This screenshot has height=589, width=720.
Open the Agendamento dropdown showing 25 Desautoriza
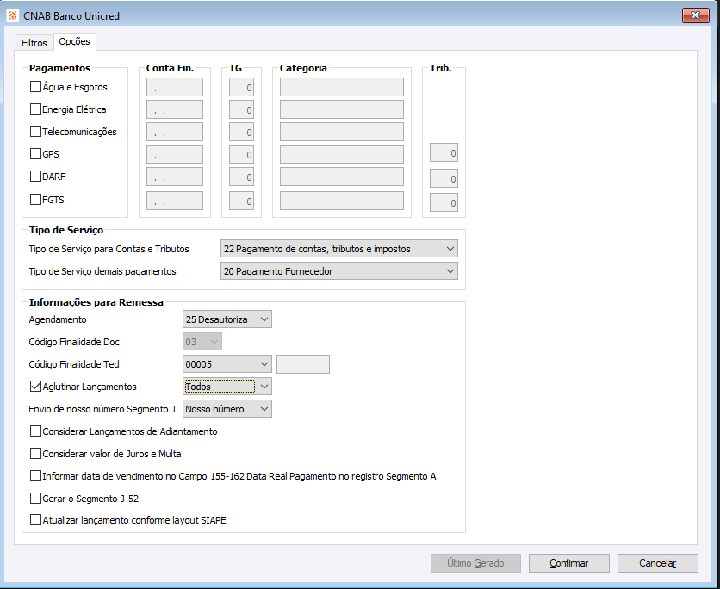pos(227,319)
